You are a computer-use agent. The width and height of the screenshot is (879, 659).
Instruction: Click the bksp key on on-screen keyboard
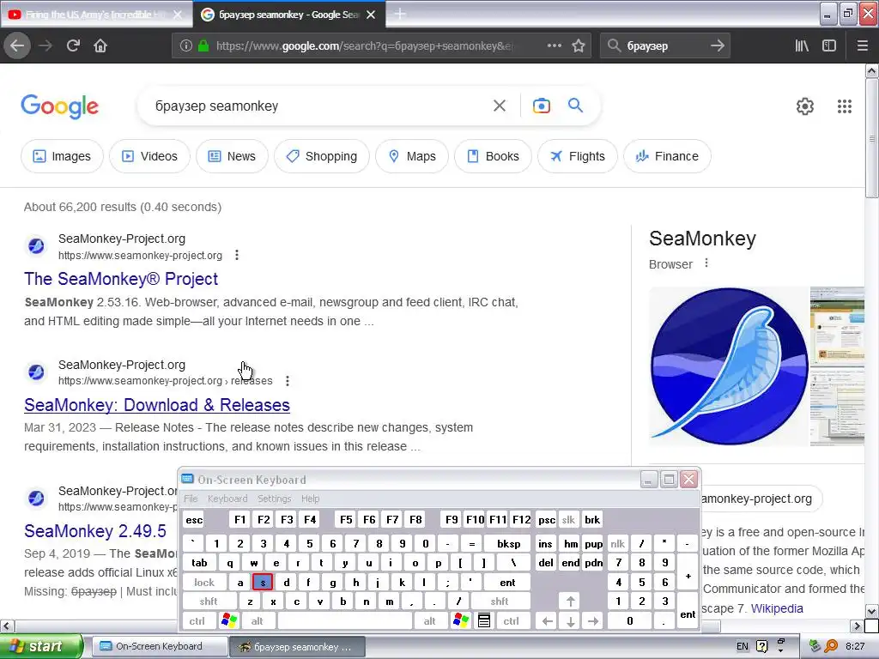pyautogui.click(x=508, y=543)
